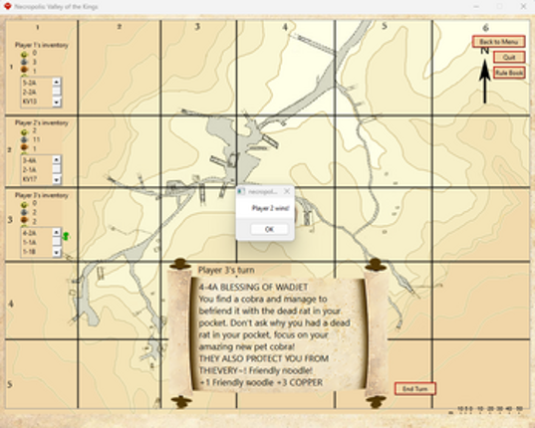
Task: Go Back to Menu
Action: click(498, 42)
